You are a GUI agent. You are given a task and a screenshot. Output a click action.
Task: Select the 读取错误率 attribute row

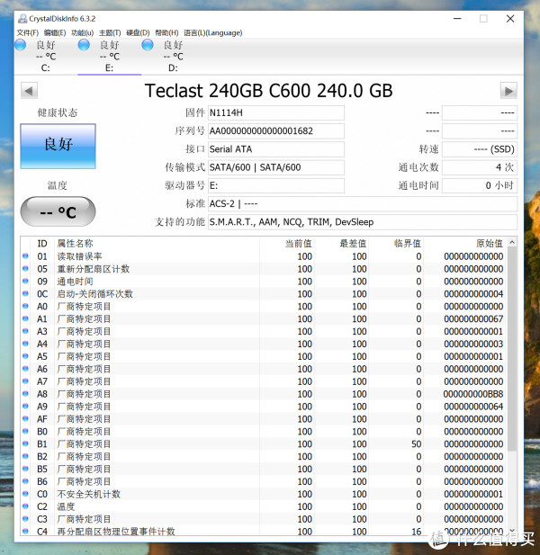coord(264,256)
